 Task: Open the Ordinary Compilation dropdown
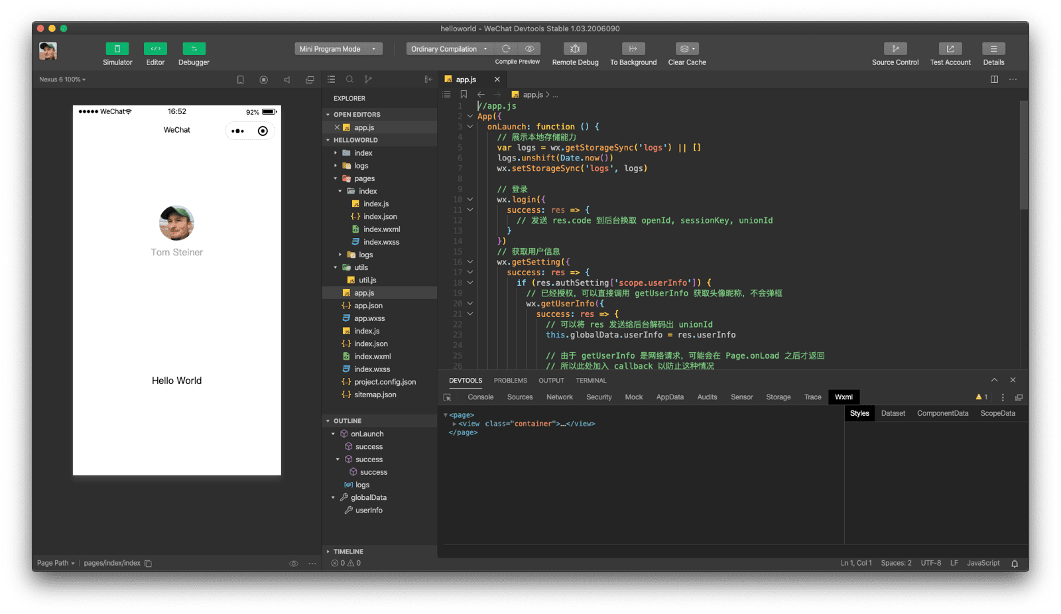point(448,48)
